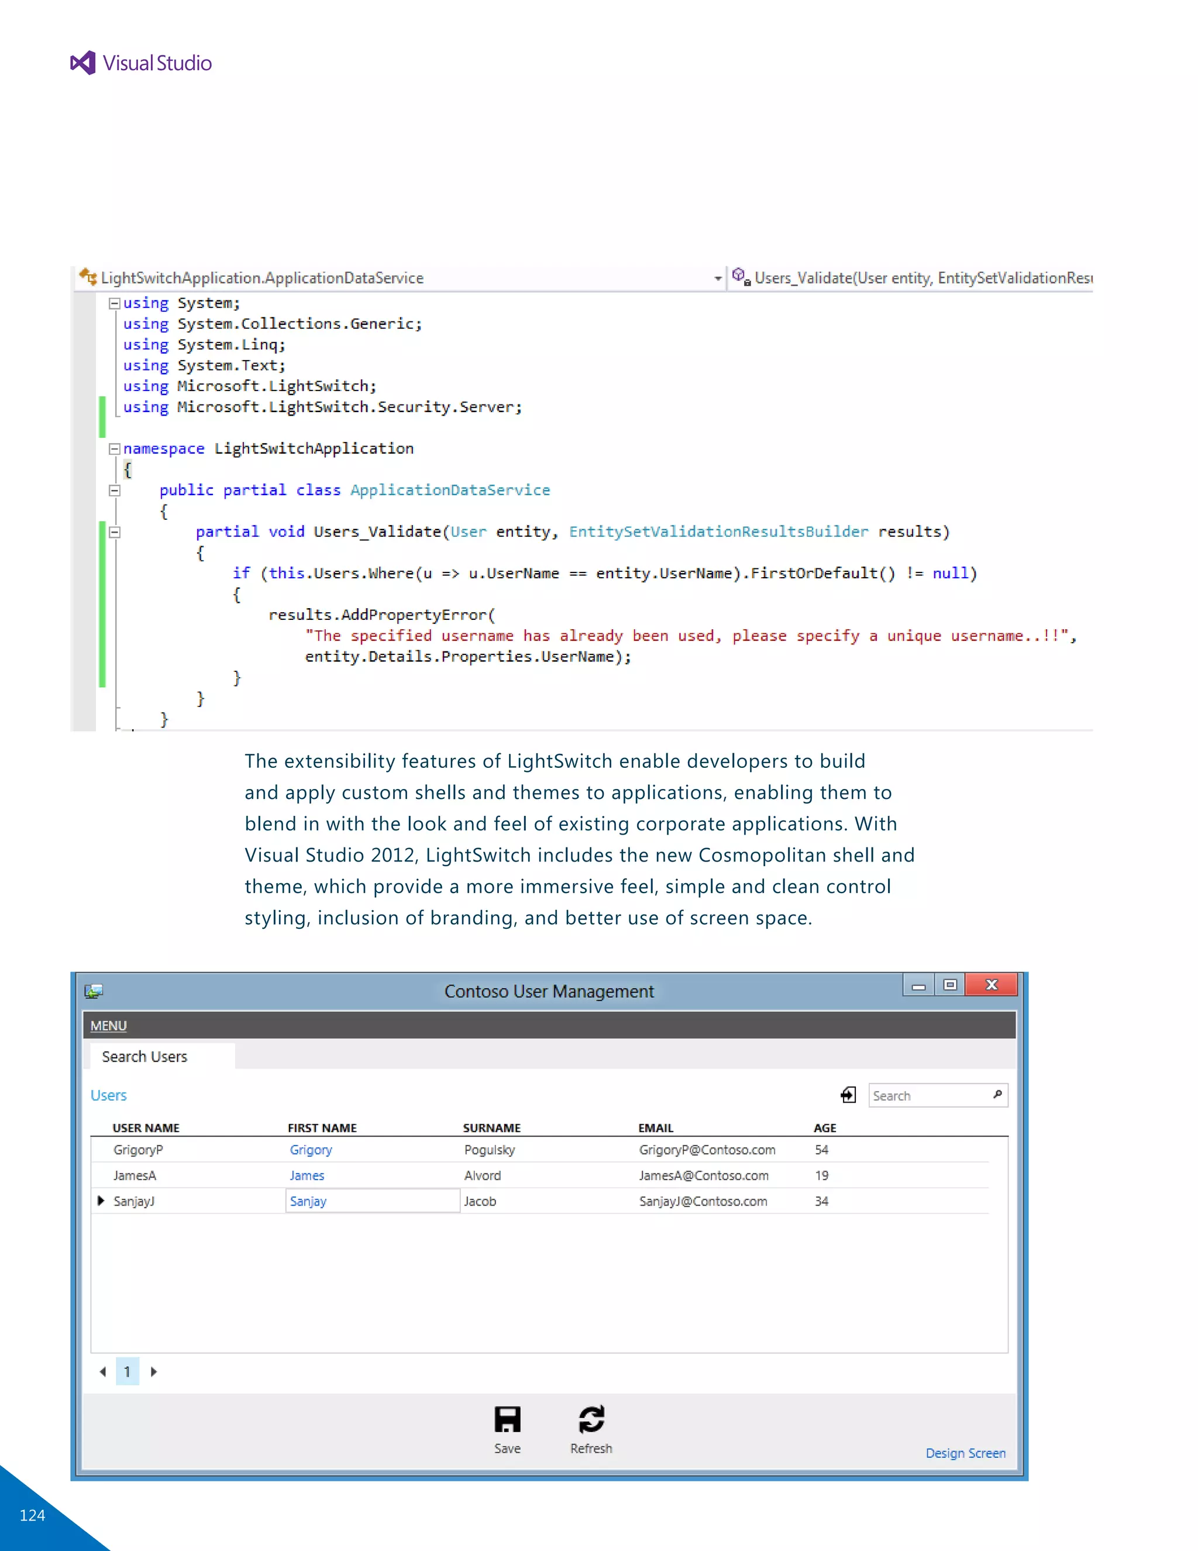Viewport: 1198px width, 1551px height.
Task: Open the Grigory first name link
Action: click(311, 1149)
